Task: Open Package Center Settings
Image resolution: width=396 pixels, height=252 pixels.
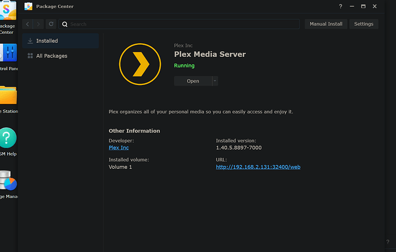Action: click(x=364, y=24)
